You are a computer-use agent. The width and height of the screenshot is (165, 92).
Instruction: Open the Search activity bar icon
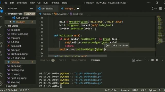point(1,18)
